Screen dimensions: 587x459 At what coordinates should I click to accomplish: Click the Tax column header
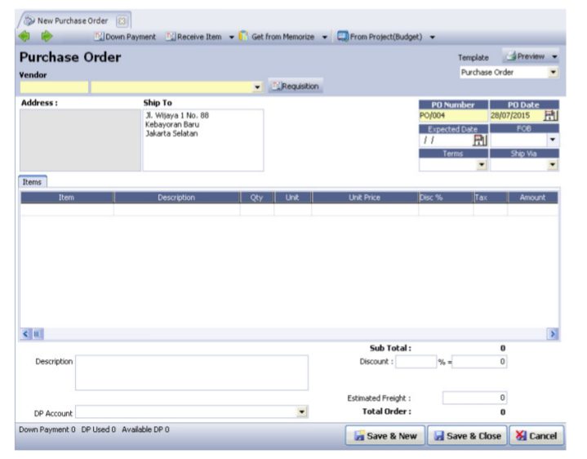coord(491,198)
